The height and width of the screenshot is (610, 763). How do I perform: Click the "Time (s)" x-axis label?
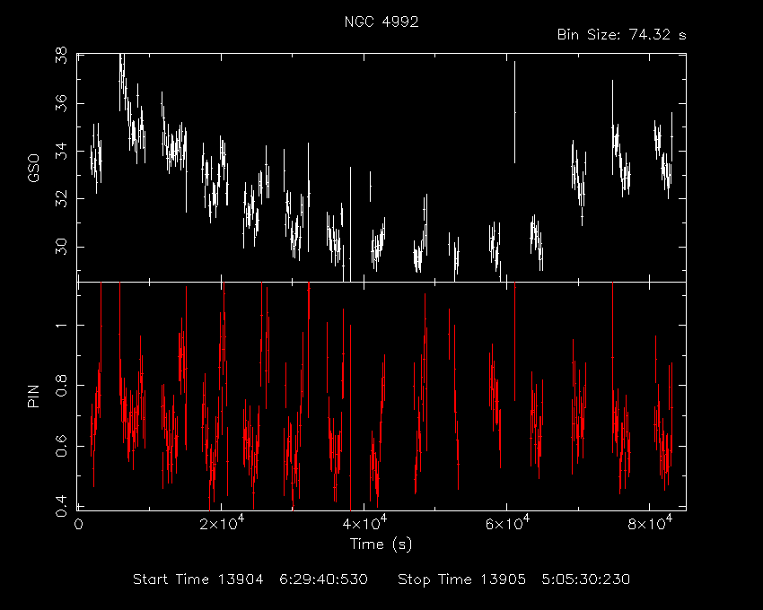pyautogui.click(x=381, y=544)
